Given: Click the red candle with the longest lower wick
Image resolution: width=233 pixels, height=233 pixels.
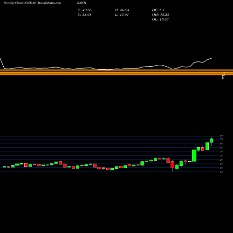Looking at the screenshot, I should pos(172,165).
